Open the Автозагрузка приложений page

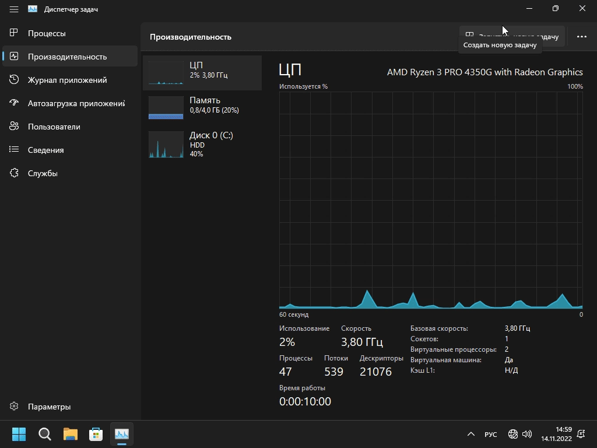70,103
